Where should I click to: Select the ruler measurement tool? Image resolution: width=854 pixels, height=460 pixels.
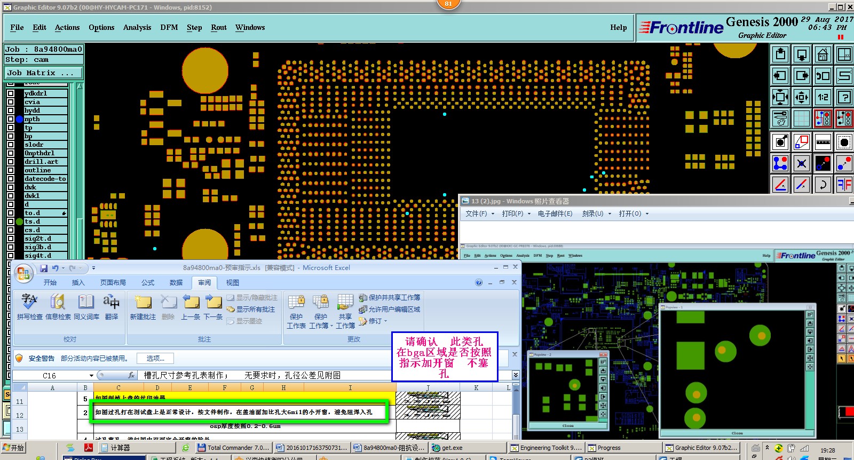tap(823, 142)
